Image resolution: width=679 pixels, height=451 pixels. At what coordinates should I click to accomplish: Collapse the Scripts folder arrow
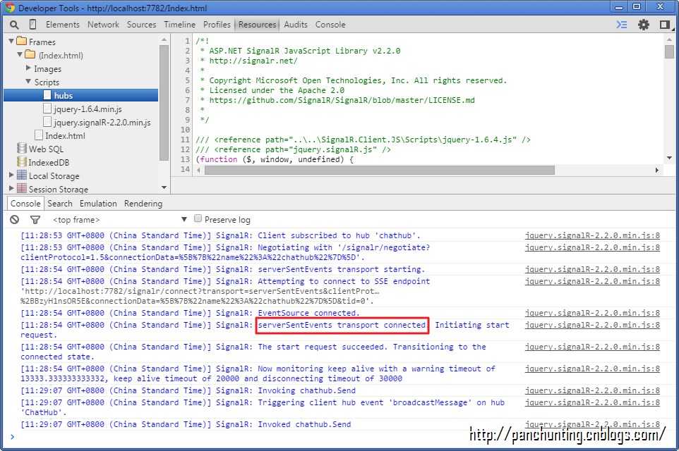pyautogui.click(x=28, y=81)
